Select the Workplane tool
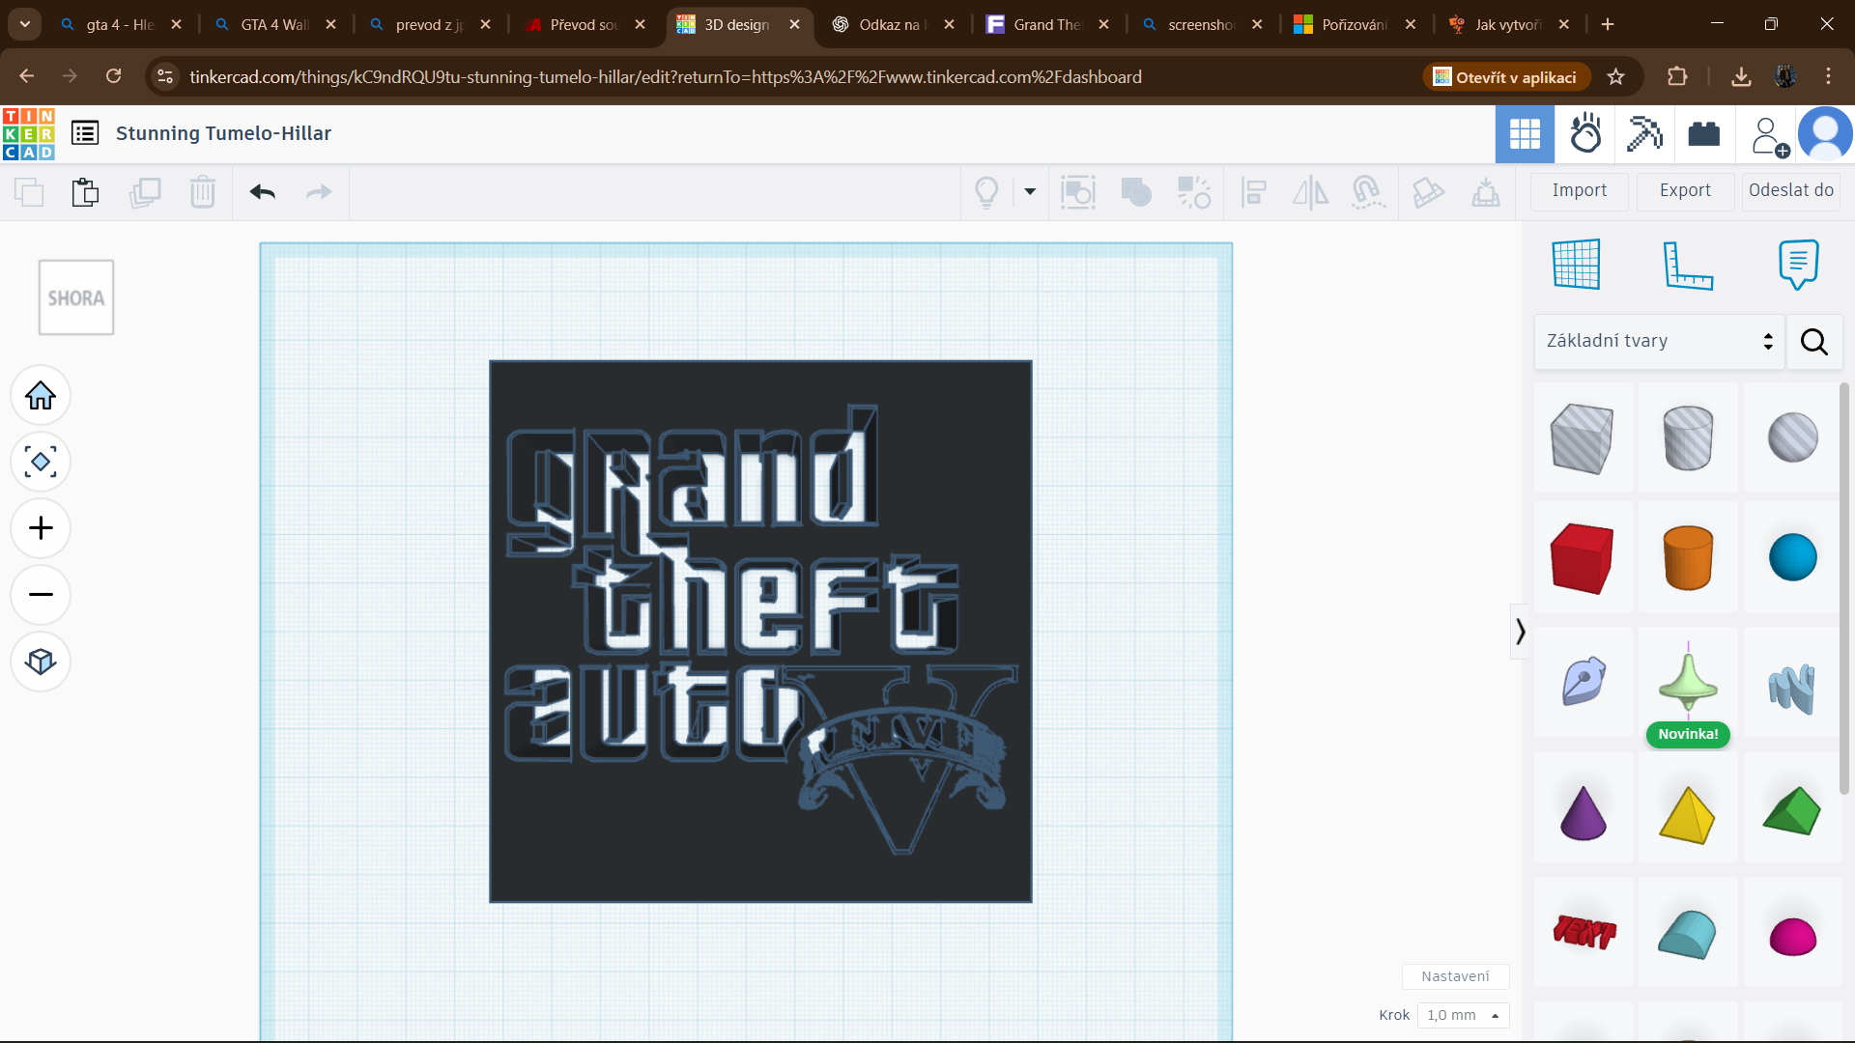 [1576, 264]
